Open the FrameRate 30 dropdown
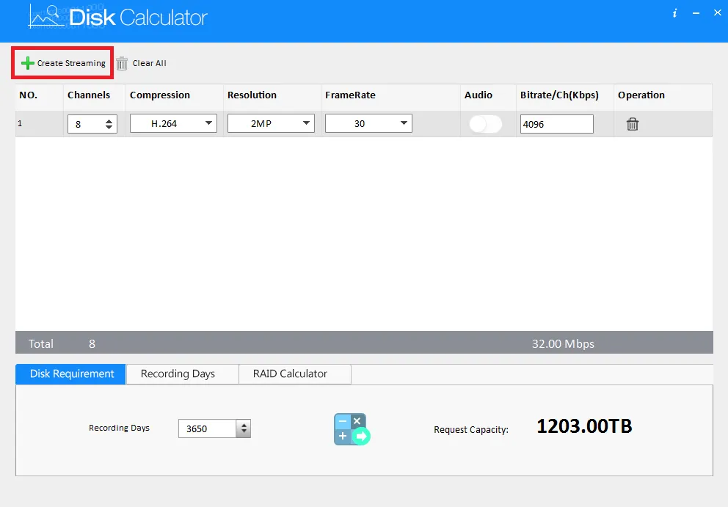The height and width of the screenshot is (507, 728). pos(368,123)
